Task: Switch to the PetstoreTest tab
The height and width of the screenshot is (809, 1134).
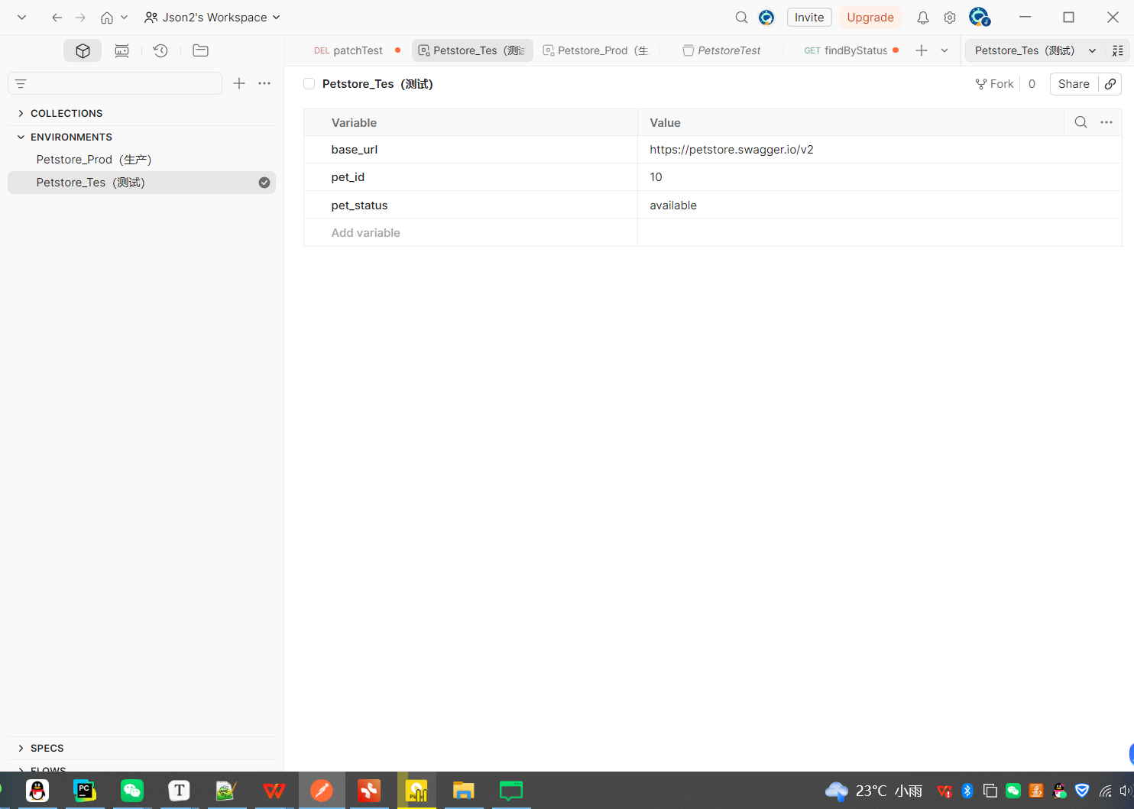Action: click(721, 50)
